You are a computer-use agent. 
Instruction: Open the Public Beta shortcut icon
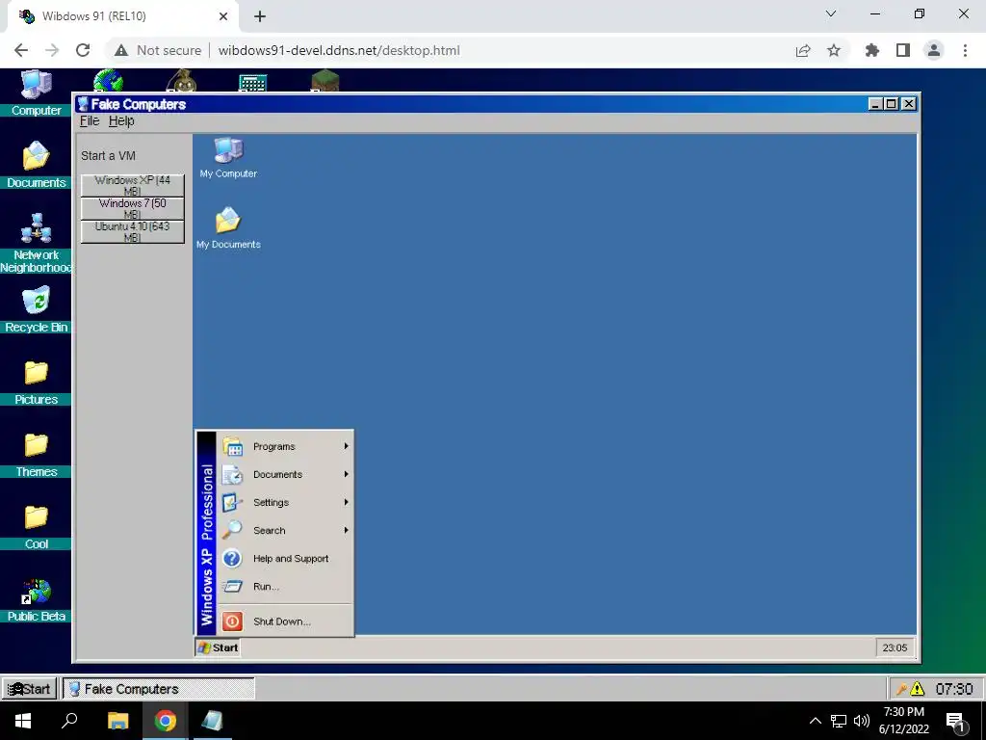(36, 592)
